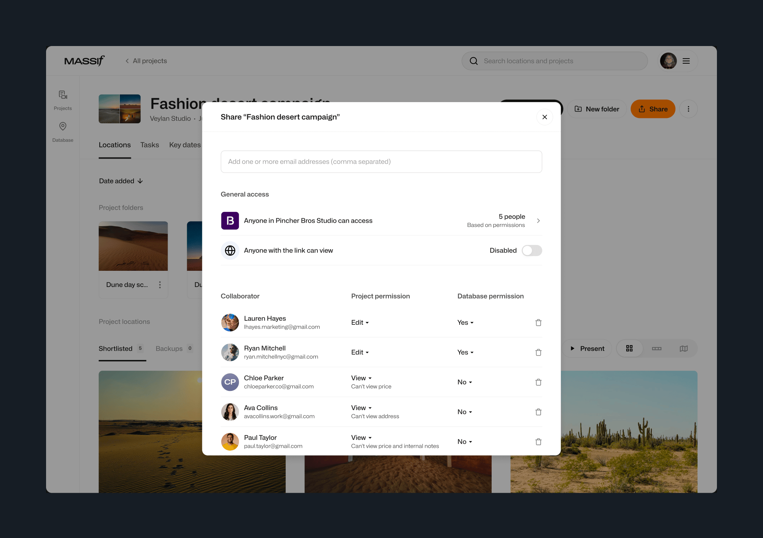Image resolution: width=763 pixels, height=538 pixels.
Task: Go back to All projects
Action: (x=146, y=61)
